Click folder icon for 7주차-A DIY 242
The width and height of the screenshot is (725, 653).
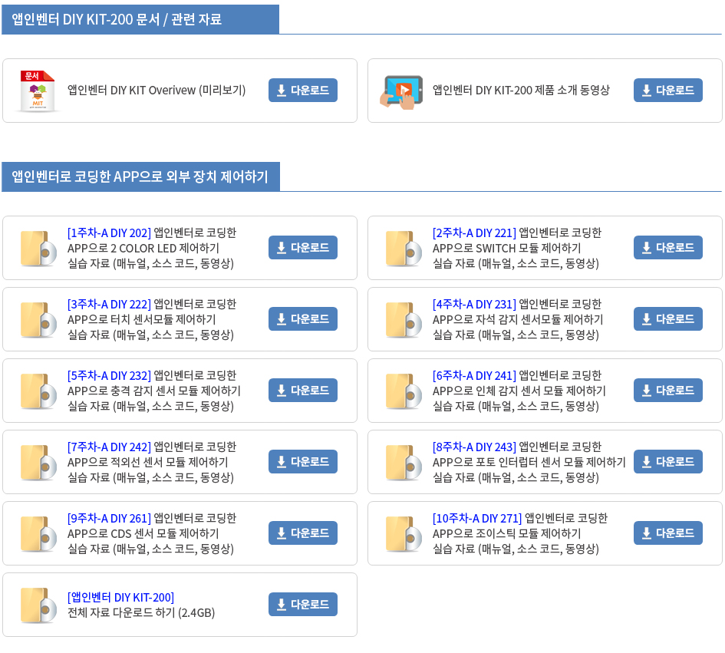click(38, 463)
